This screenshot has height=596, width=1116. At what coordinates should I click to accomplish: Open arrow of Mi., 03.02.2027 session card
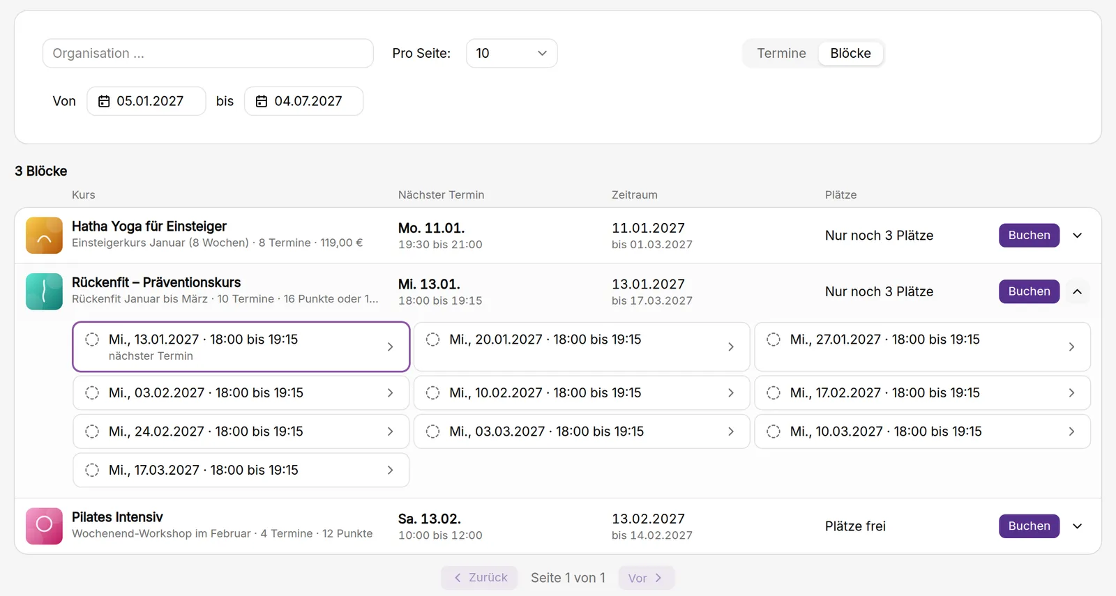coord(390,393)
